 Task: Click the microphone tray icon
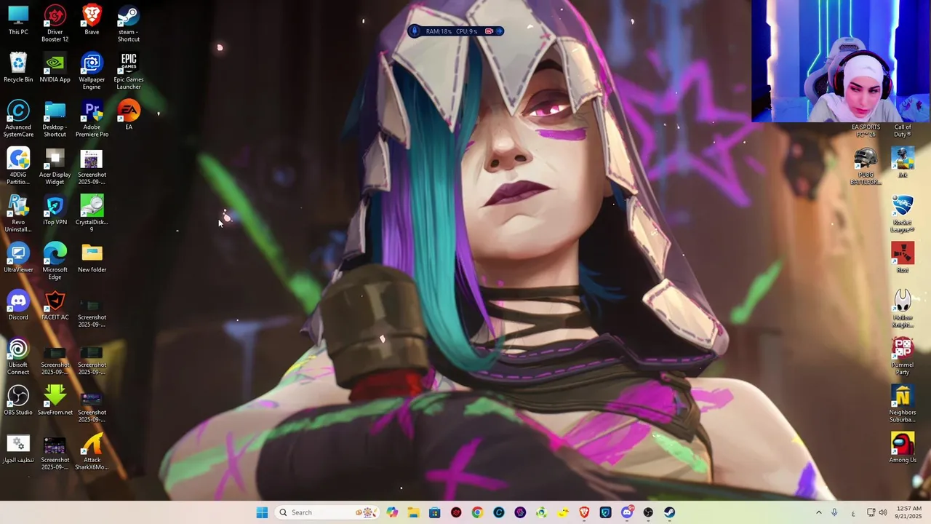[834, 512]
